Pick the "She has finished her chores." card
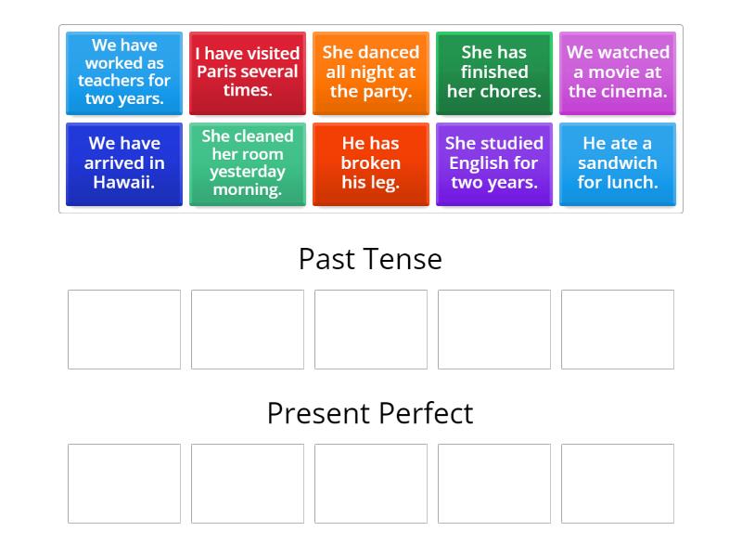742x557 pixels. [494, 72]
